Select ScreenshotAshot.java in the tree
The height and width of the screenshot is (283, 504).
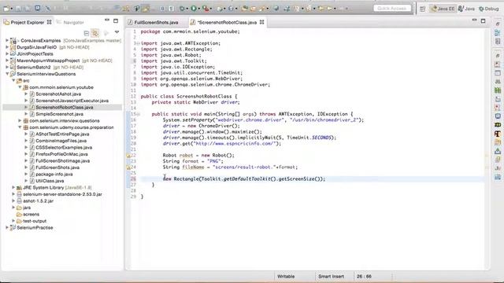click(x=58, y=94)
